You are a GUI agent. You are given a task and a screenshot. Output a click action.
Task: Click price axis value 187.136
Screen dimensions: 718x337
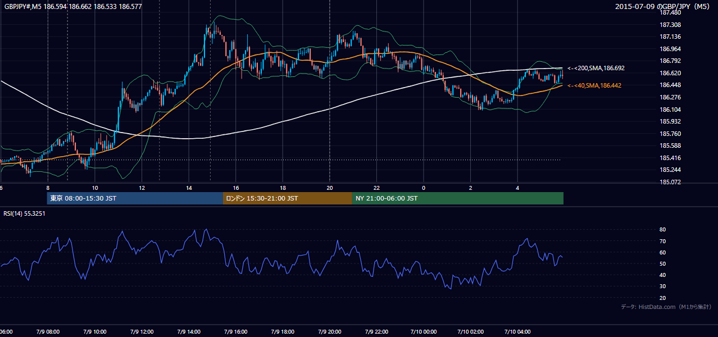point(670,37)
